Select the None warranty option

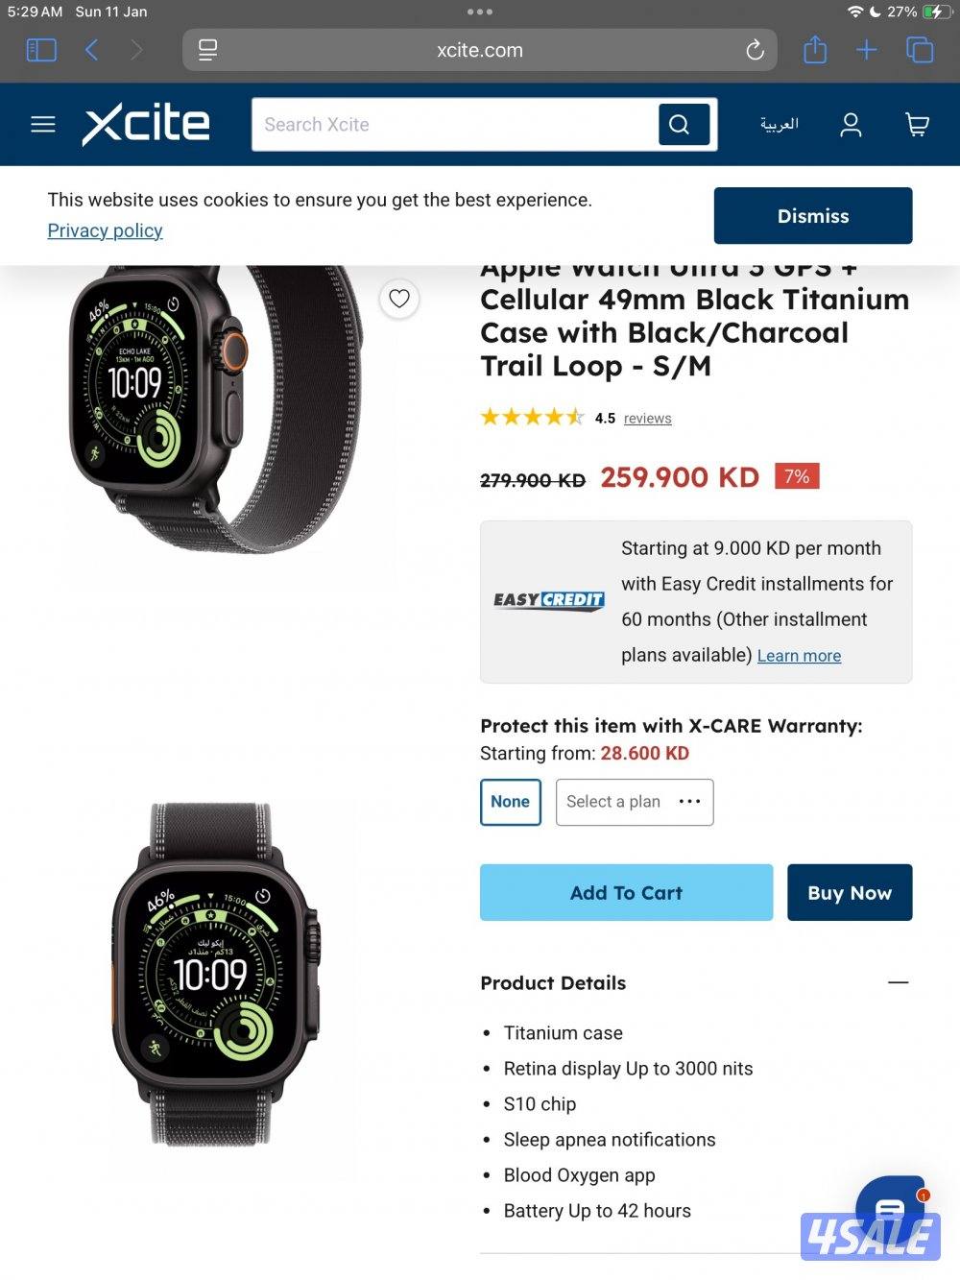pyautogui.click(x=511, y=802)
